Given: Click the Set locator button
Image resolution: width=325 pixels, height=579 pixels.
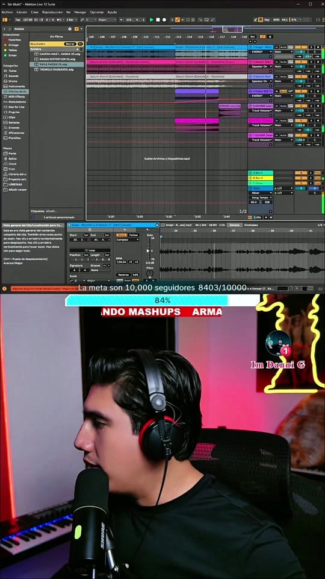Looking at the screenshot, I should 252,37.
